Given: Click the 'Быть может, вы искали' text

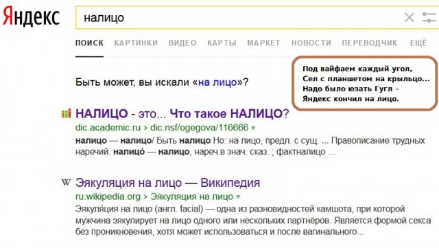Looking at the screenshot, I should click(132, 82).
